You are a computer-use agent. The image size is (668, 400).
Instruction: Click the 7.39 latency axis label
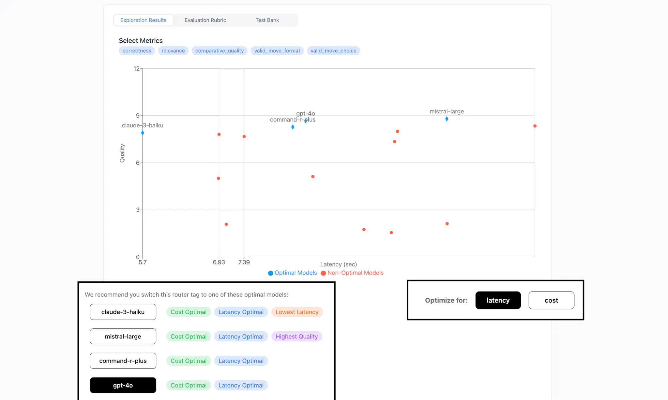244,262
